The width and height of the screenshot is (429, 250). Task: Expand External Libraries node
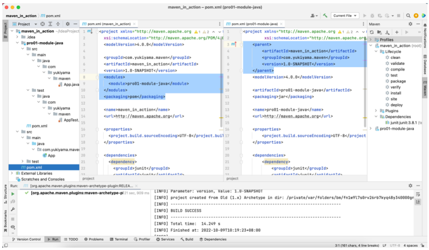click(12, 173)
